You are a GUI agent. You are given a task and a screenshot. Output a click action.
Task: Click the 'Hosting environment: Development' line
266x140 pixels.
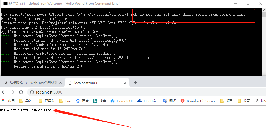(35, 19)
